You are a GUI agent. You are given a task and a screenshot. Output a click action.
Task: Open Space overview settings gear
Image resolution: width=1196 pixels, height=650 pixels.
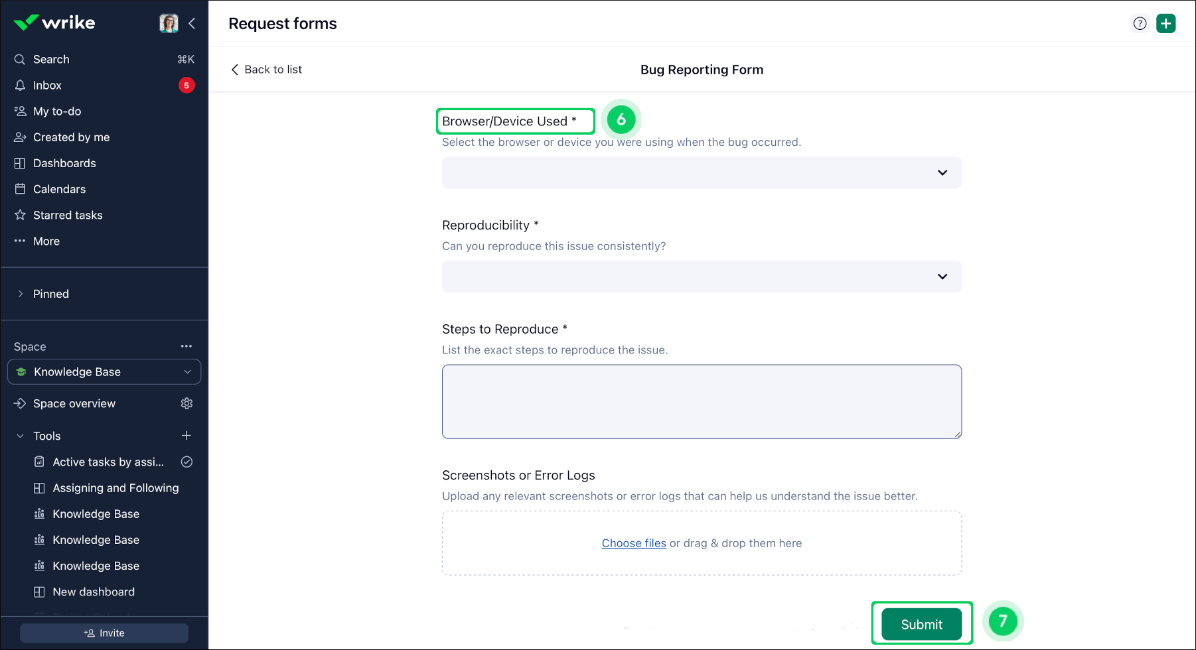pos(187,403)
